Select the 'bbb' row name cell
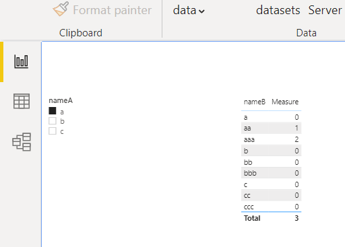 click(x=250, y=173)
